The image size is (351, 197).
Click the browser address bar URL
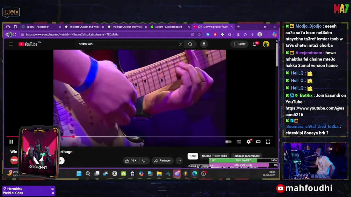tap(72, 34)
